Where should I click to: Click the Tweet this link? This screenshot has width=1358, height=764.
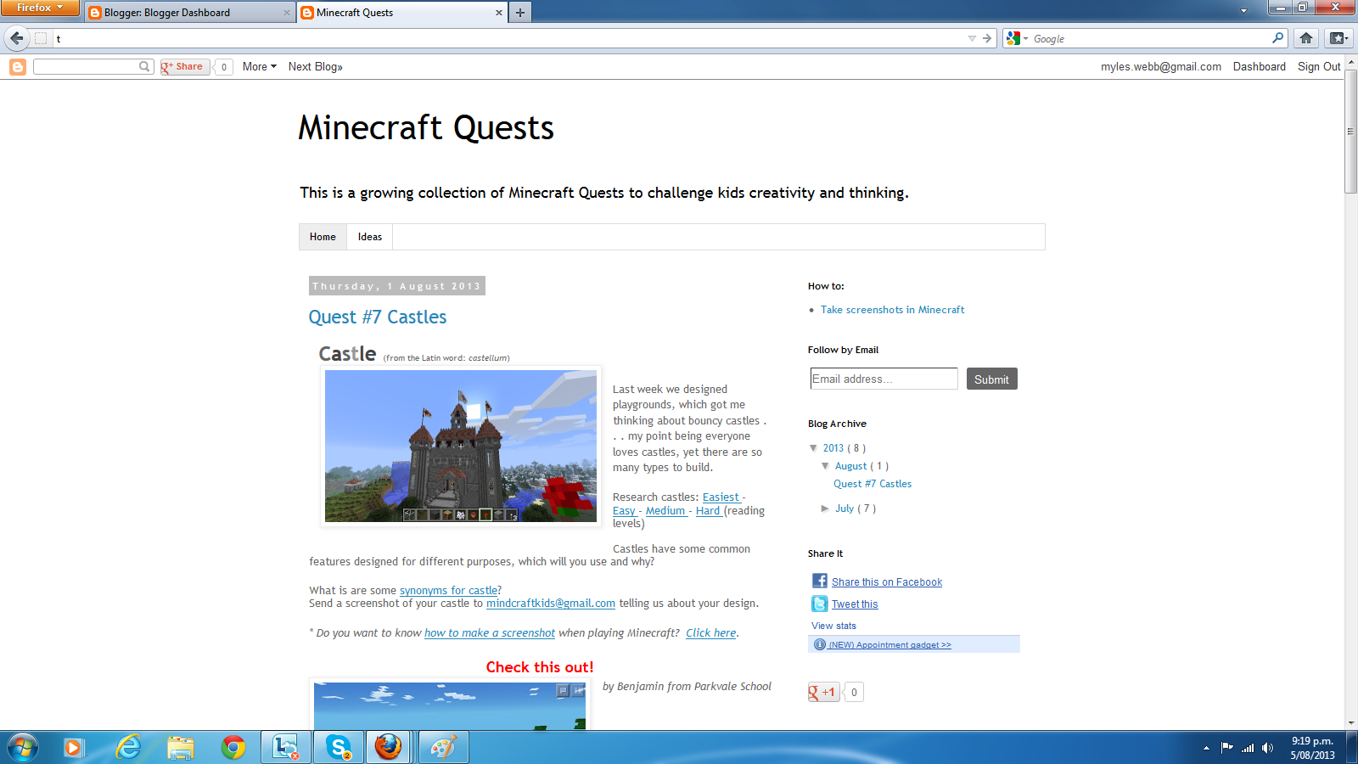855,604
